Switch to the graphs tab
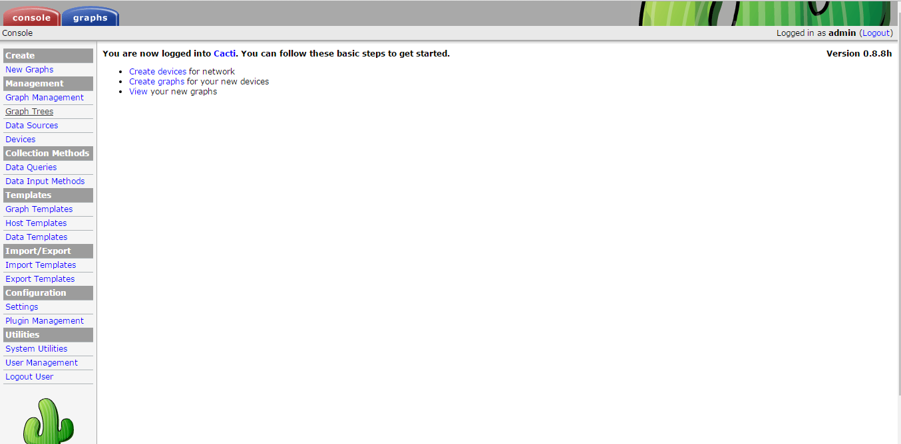The image size is (901, 444). 90,17
